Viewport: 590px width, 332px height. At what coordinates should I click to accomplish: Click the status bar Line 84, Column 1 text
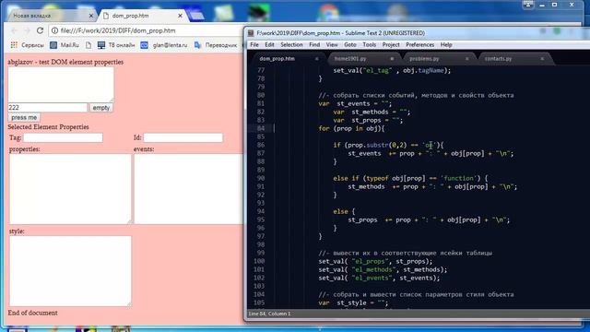point(269,314)
